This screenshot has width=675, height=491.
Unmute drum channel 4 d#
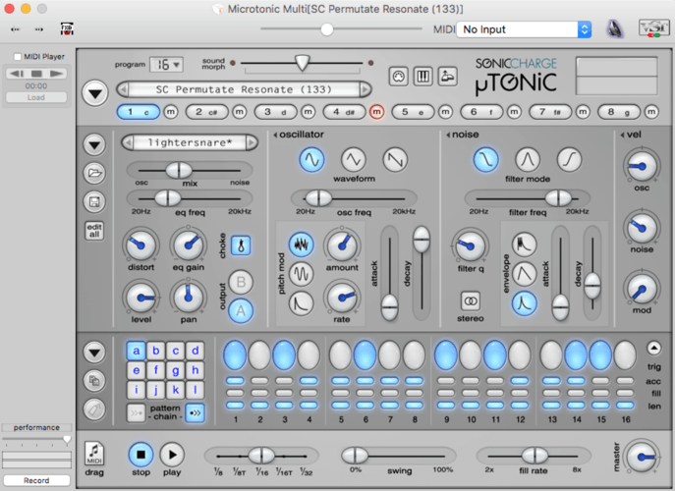pos(376,112)
